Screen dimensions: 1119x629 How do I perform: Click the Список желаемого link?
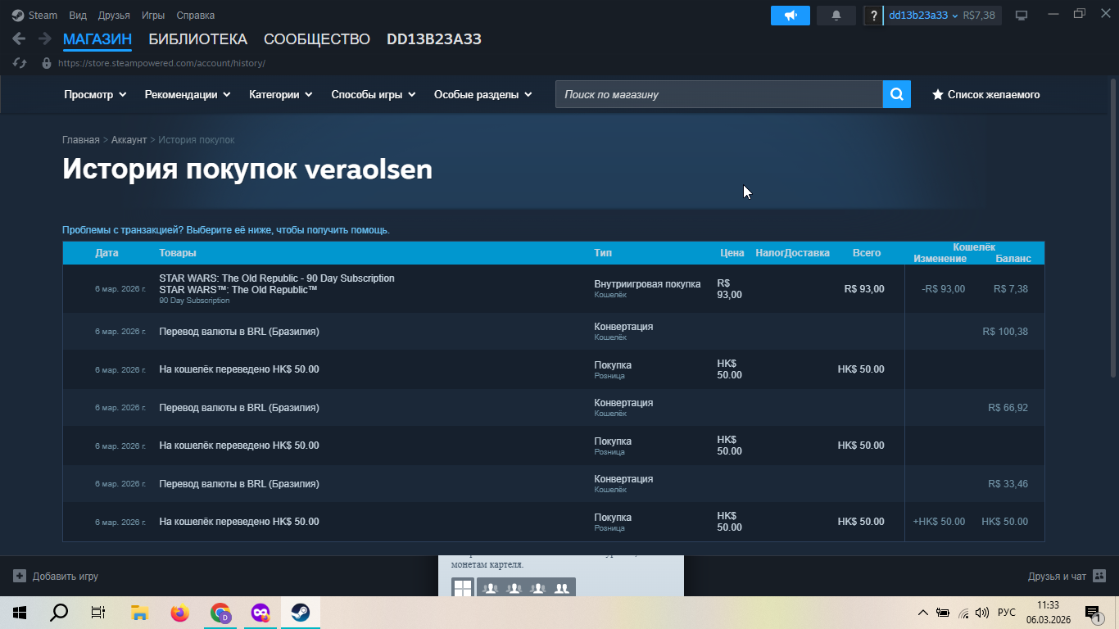click(x=994, y=95)
